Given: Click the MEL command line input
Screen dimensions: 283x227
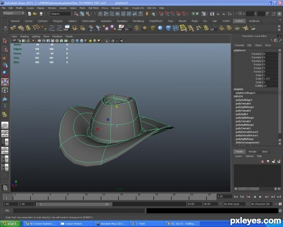Looking at the screenshot, I should [x=79, y=211].
